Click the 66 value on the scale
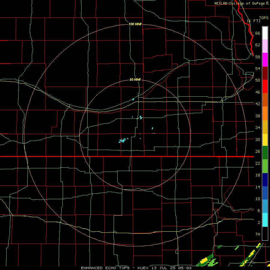The image size is (270, 270). pyautogui.click(x=258, y=33)
